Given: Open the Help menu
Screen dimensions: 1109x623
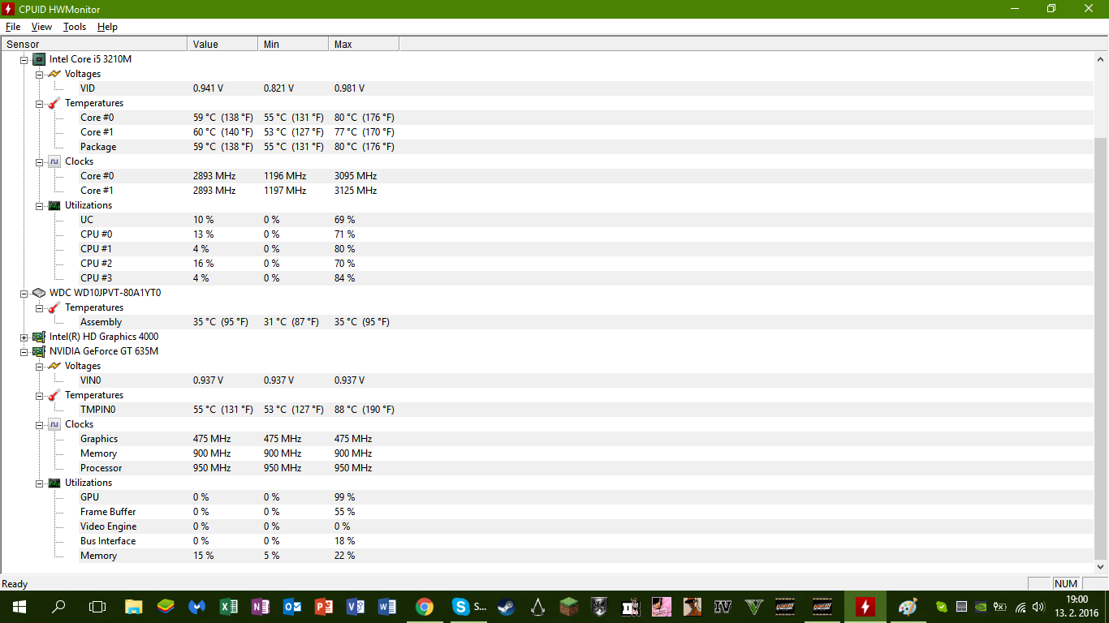Looking at the screenshot, I should click(x=107, y=27).
